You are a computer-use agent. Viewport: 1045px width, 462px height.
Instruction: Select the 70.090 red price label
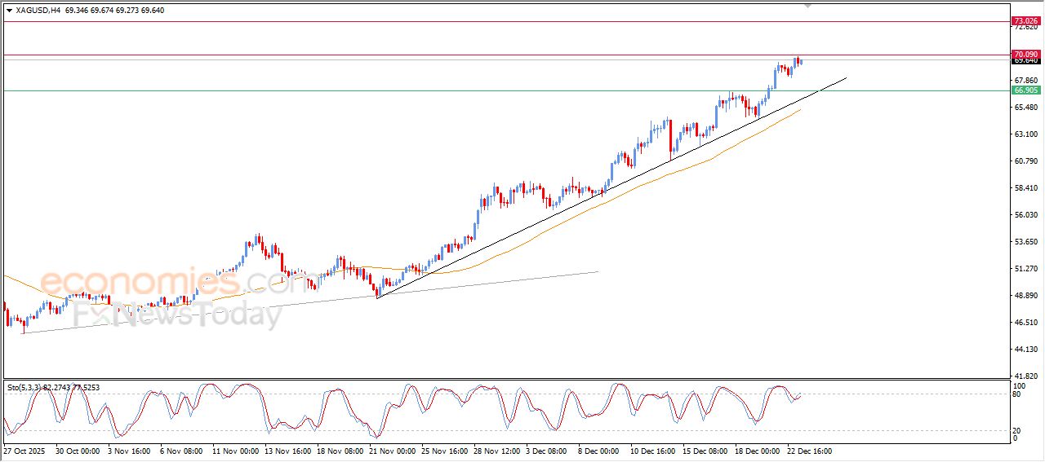point(1025,55)
